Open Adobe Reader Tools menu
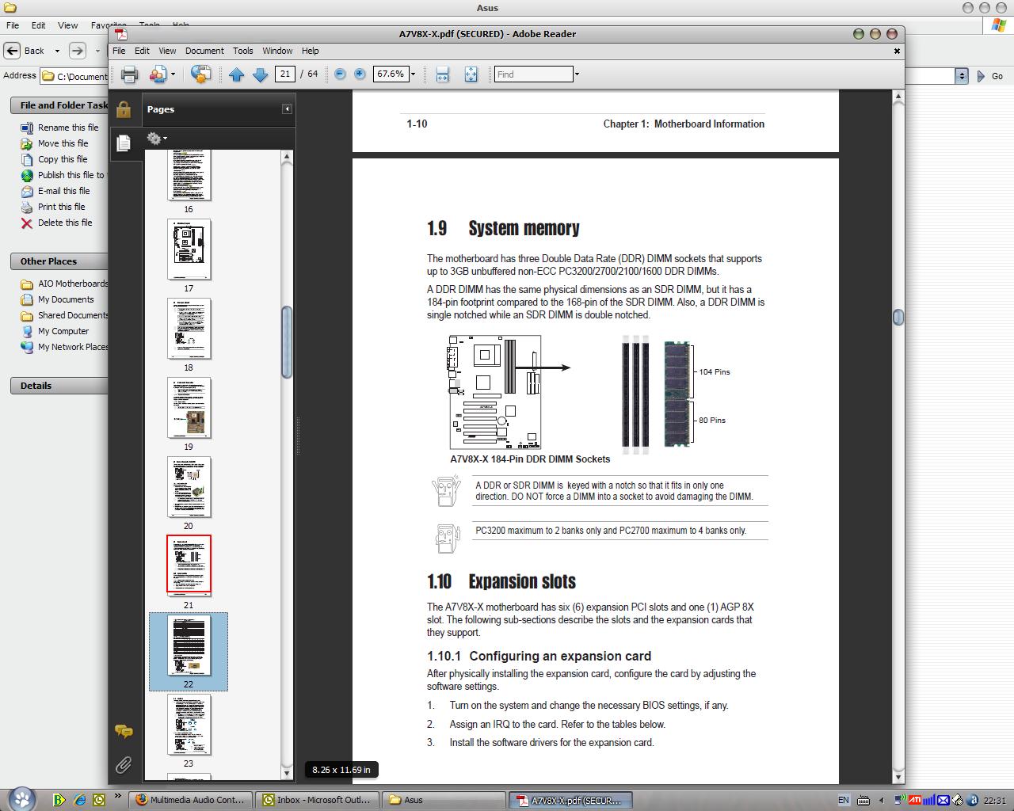Screen dimensions: 1014x811 (243, 51)
